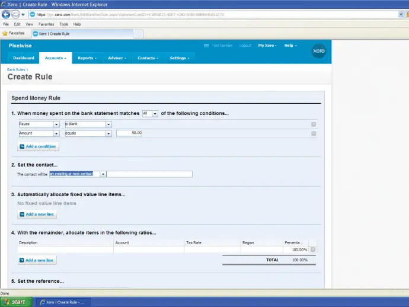Remove the Amount condition row
This screenshot has height=307, width=409.
[314, 133]
